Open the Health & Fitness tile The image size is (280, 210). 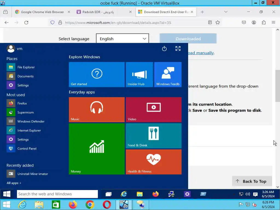[154, 162]
